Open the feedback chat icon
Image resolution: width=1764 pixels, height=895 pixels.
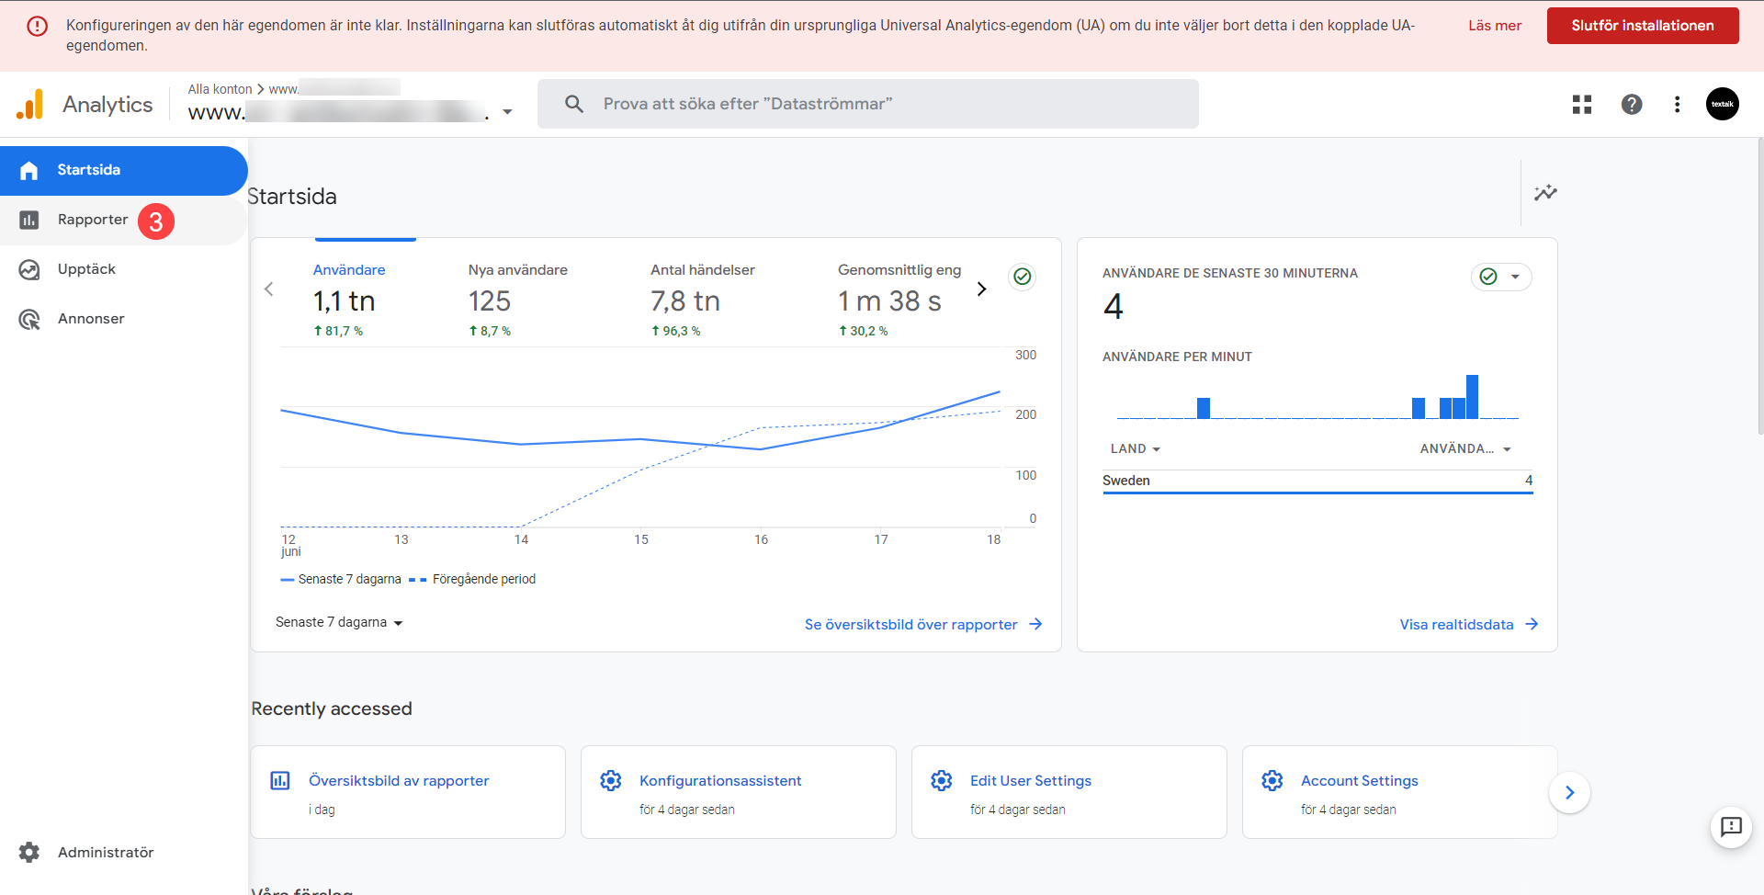point(1731,827)
